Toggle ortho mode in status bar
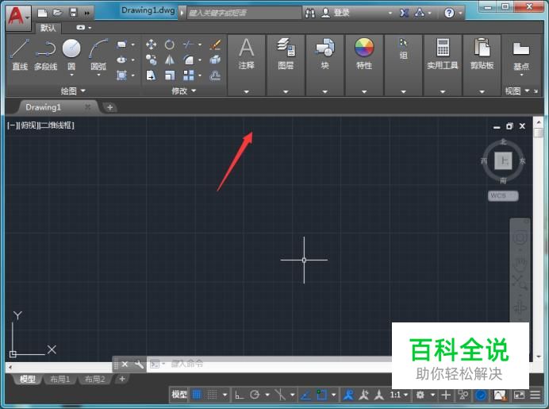The height and width of the screenshot is (409, 549). click(x=238, y=395)
